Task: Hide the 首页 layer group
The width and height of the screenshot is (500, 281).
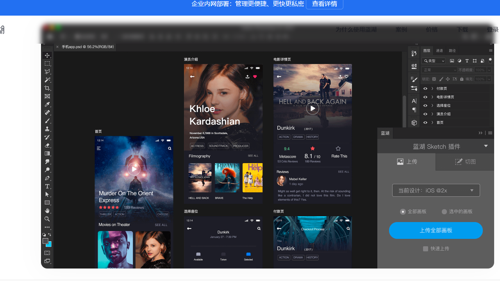Action: coord(425,123)
